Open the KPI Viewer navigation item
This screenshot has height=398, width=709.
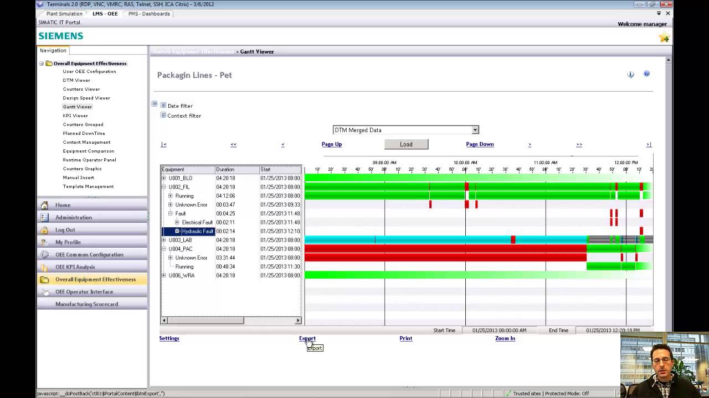(75, 116)
